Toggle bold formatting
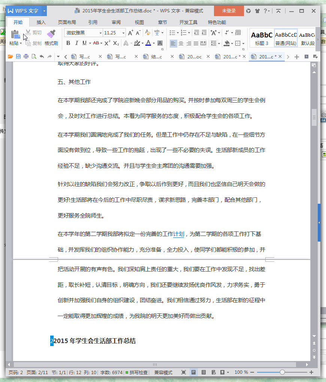 68,43
